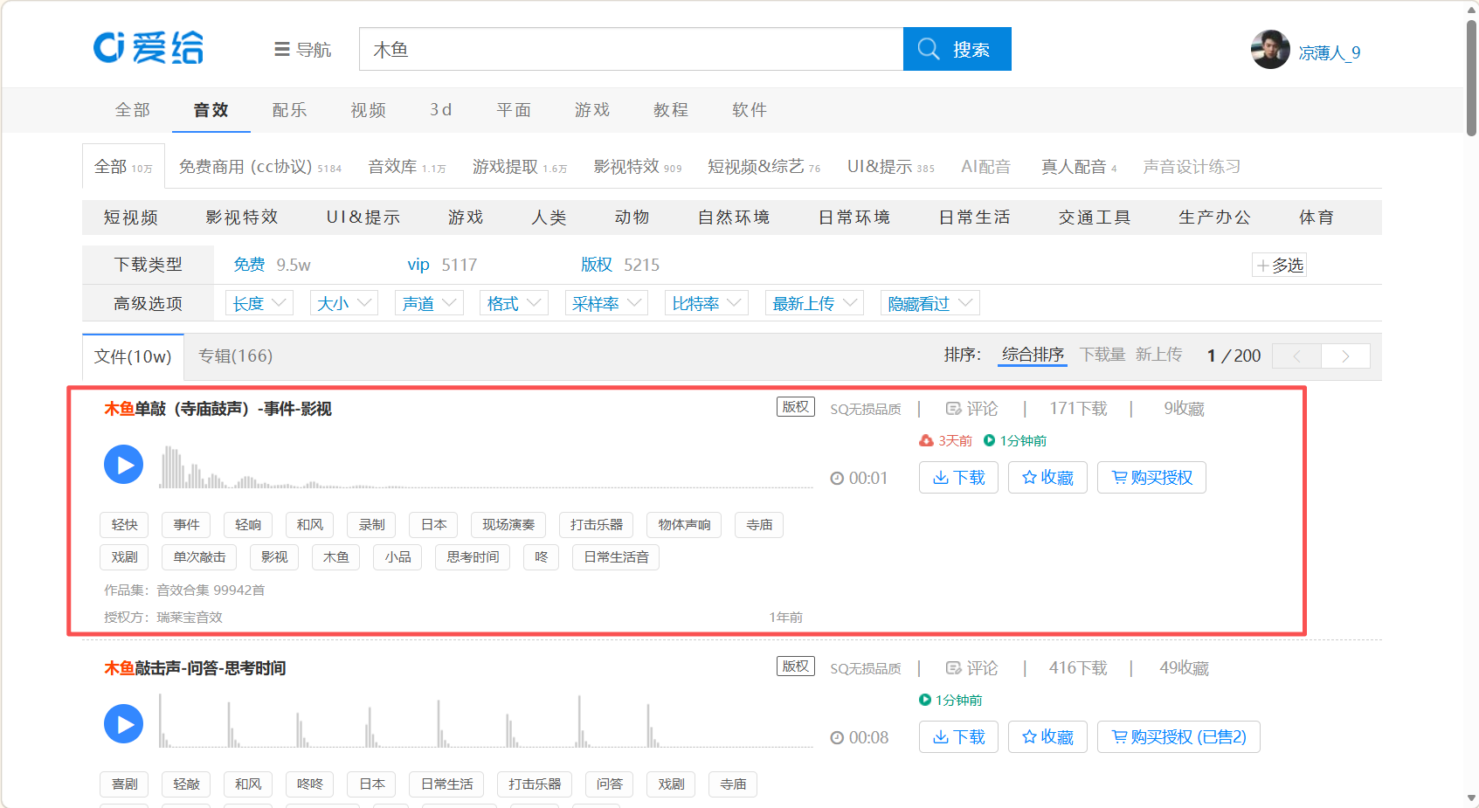The height and width of the screenshot is (808, 1479).
Task: Seek within the first sound's waveform
Action: [x=485, y=467]
